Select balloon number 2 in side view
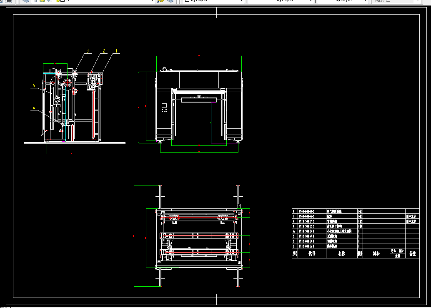The width and height of the screenshot is (431, 308). [104, 51]
